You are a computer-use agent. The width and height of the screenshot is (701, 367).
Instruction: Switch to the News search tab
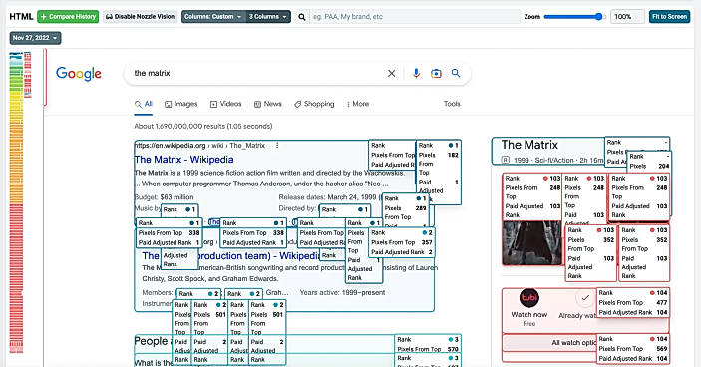pos(268,104)
